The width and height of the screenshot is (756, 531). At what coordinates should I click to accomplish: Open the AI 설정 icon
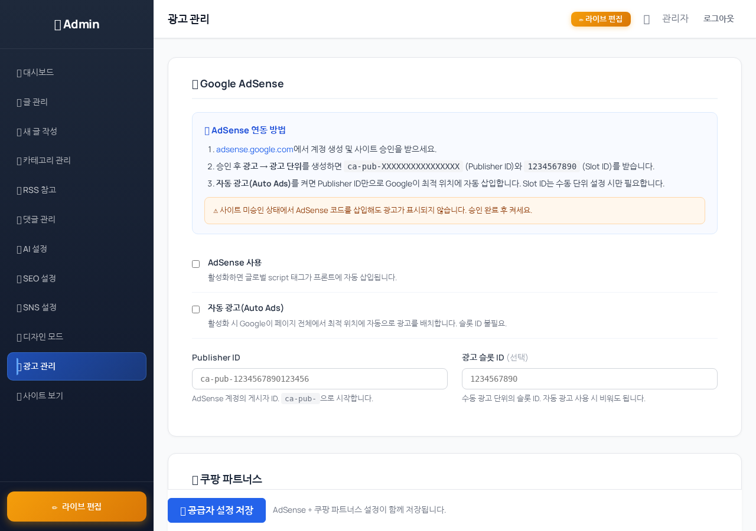click(x=18, y=249)
